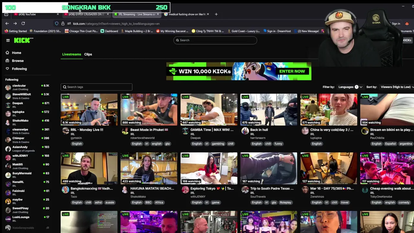
Task: Switch to the Livestreams tab
Action: 71,54
